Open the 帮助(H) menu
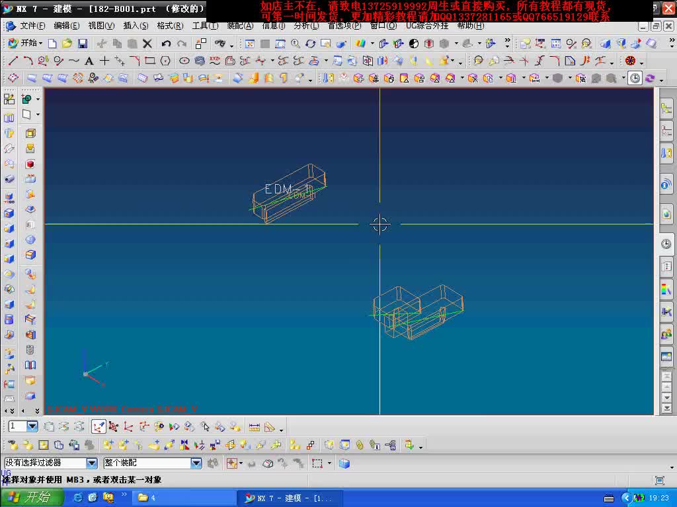Image resolution: width=677 pixels, height=507 pixels. (x=471, y=26)
